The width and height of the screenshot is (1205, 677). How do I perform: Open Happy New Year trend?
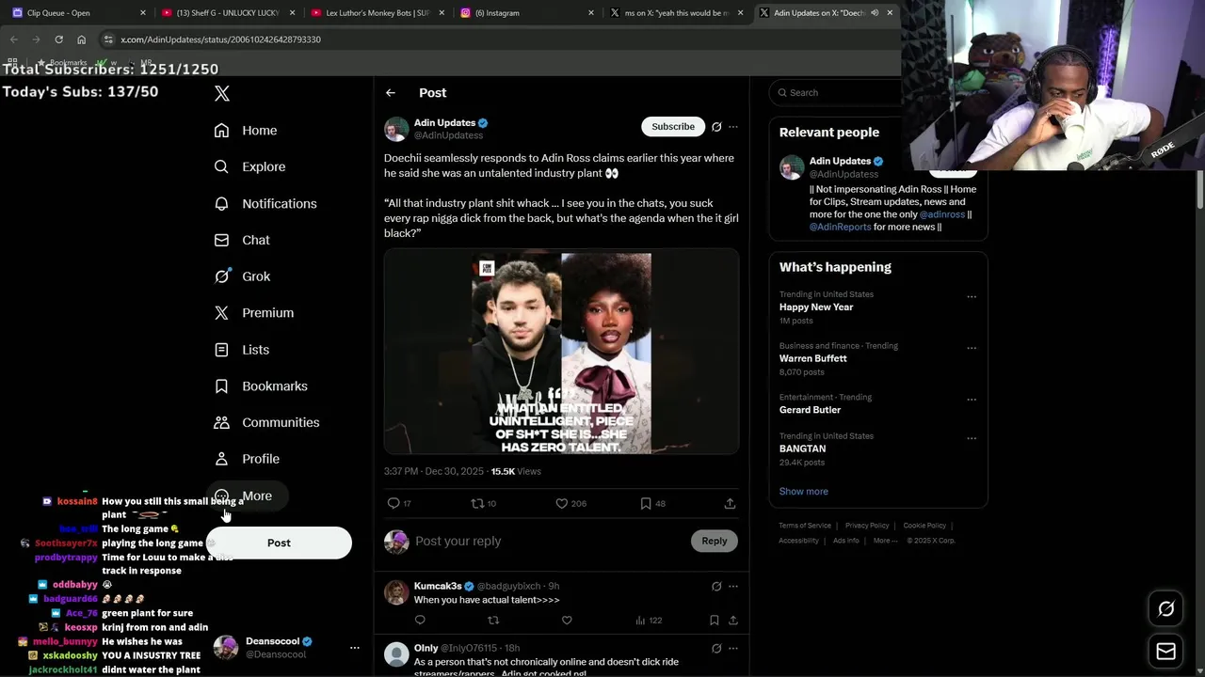(x=816, y=307)
